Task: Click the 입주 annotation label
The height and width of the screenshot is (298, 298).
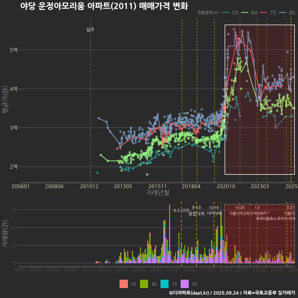Action: click(90, 30)
